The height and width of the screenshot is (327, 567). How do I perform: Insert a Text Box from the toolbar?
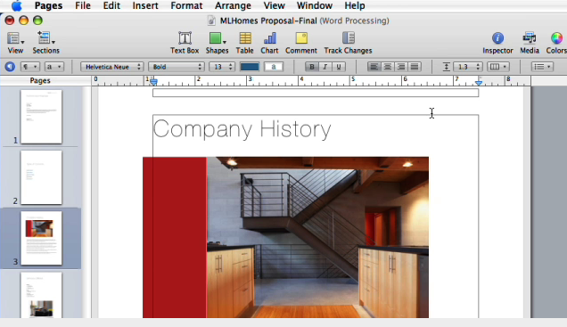pyautogui.click(x=185, y=43)
